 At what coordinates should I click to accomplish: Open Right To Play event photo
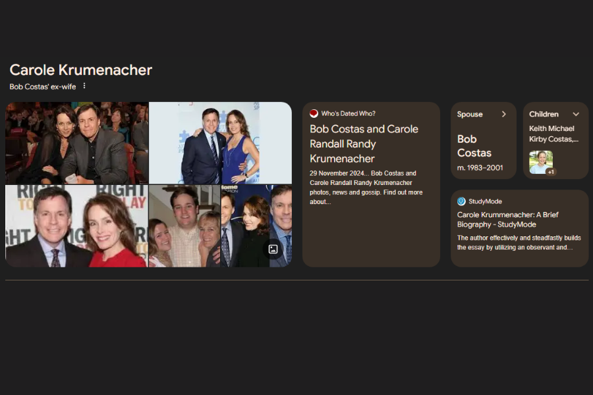77,226
